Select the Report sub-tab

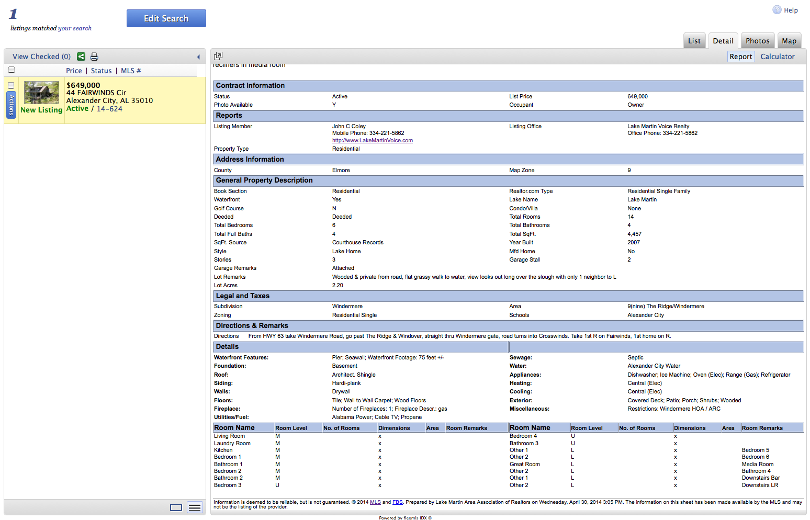coord(741,56)
